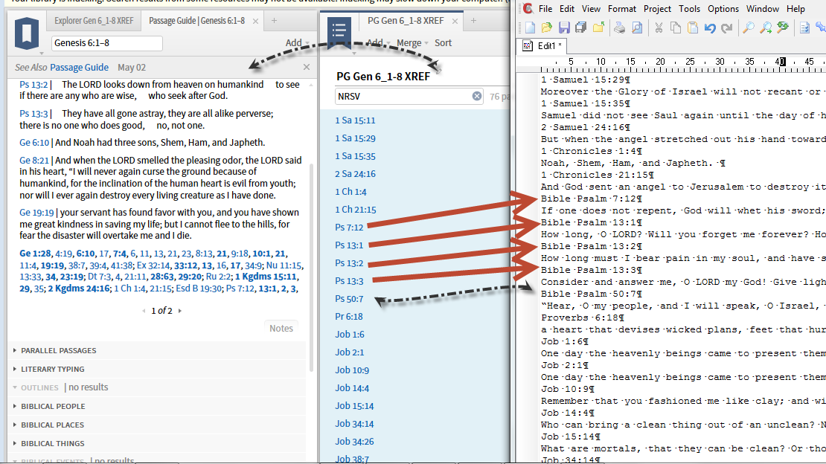The image size is (826, 464).
Task: Redo the edit in the editor toolbar
Action: click(x=727, y=28)
